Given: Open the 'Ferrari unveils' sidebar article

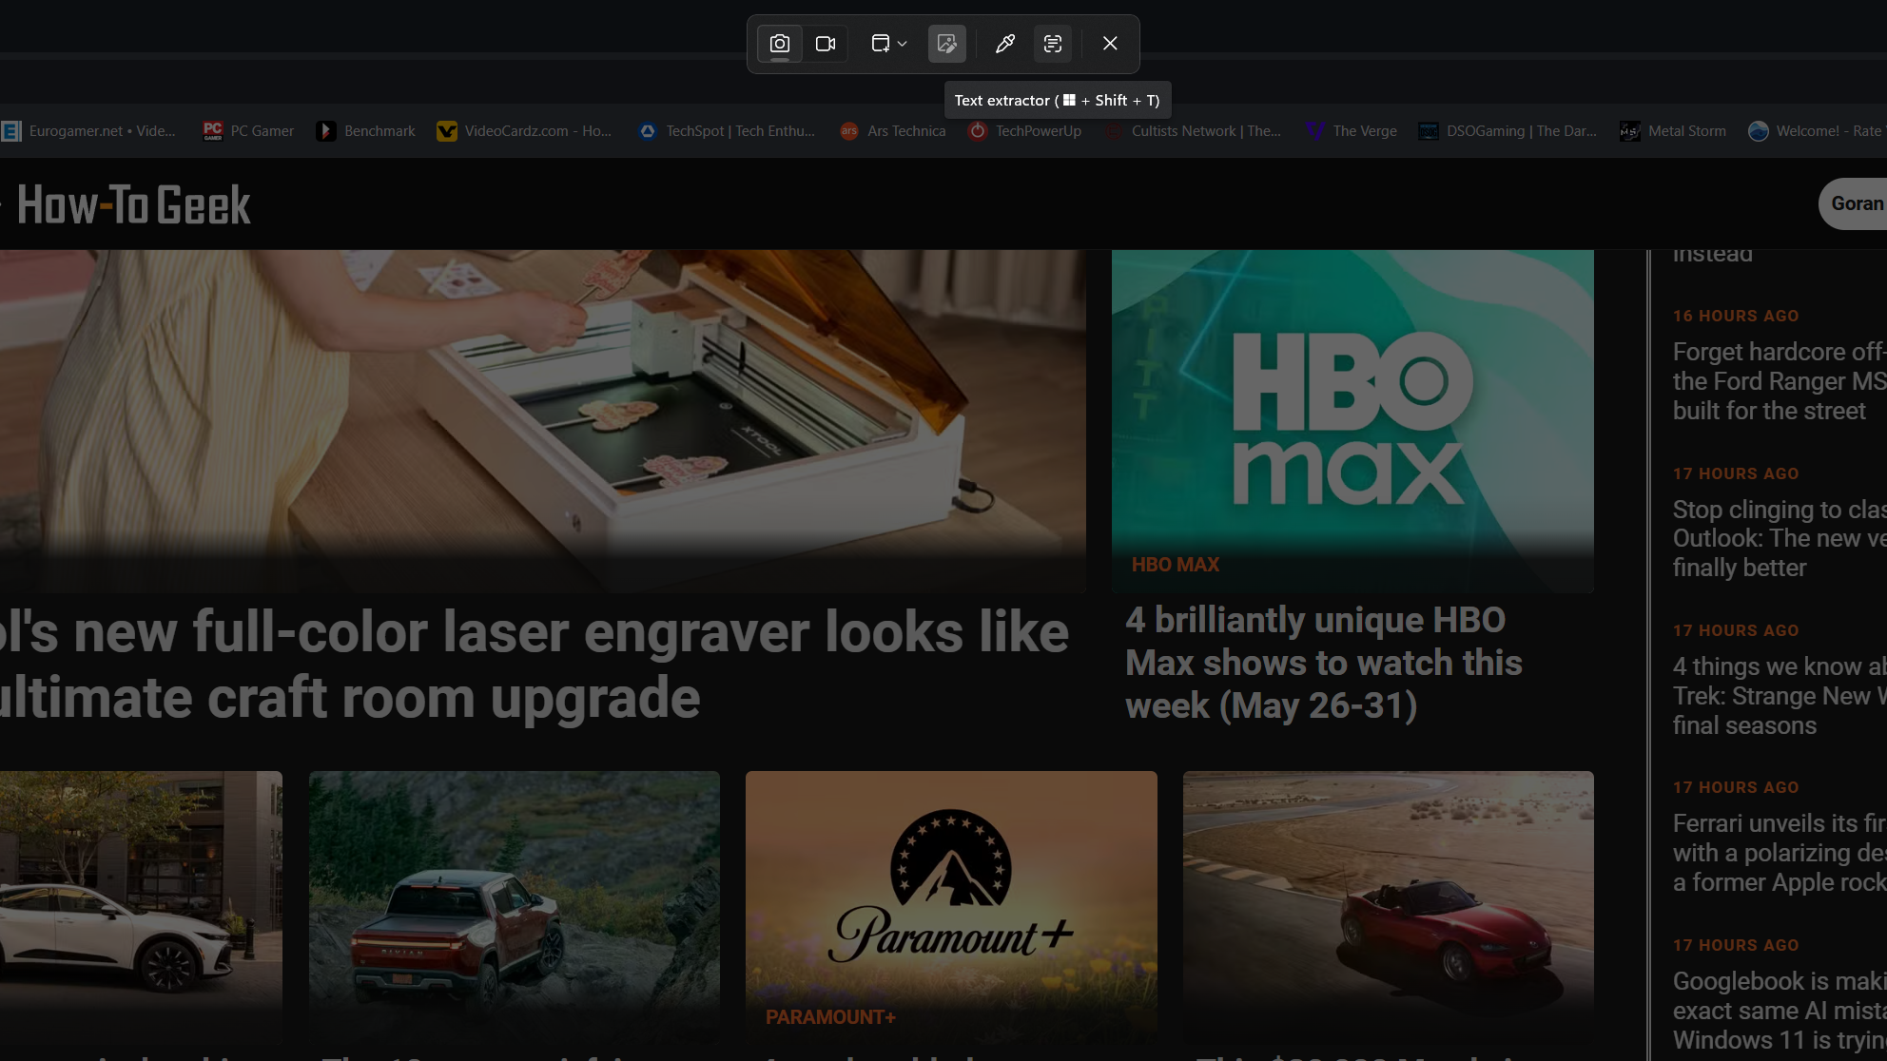Looking at the screenshot, I should 1779,853.
